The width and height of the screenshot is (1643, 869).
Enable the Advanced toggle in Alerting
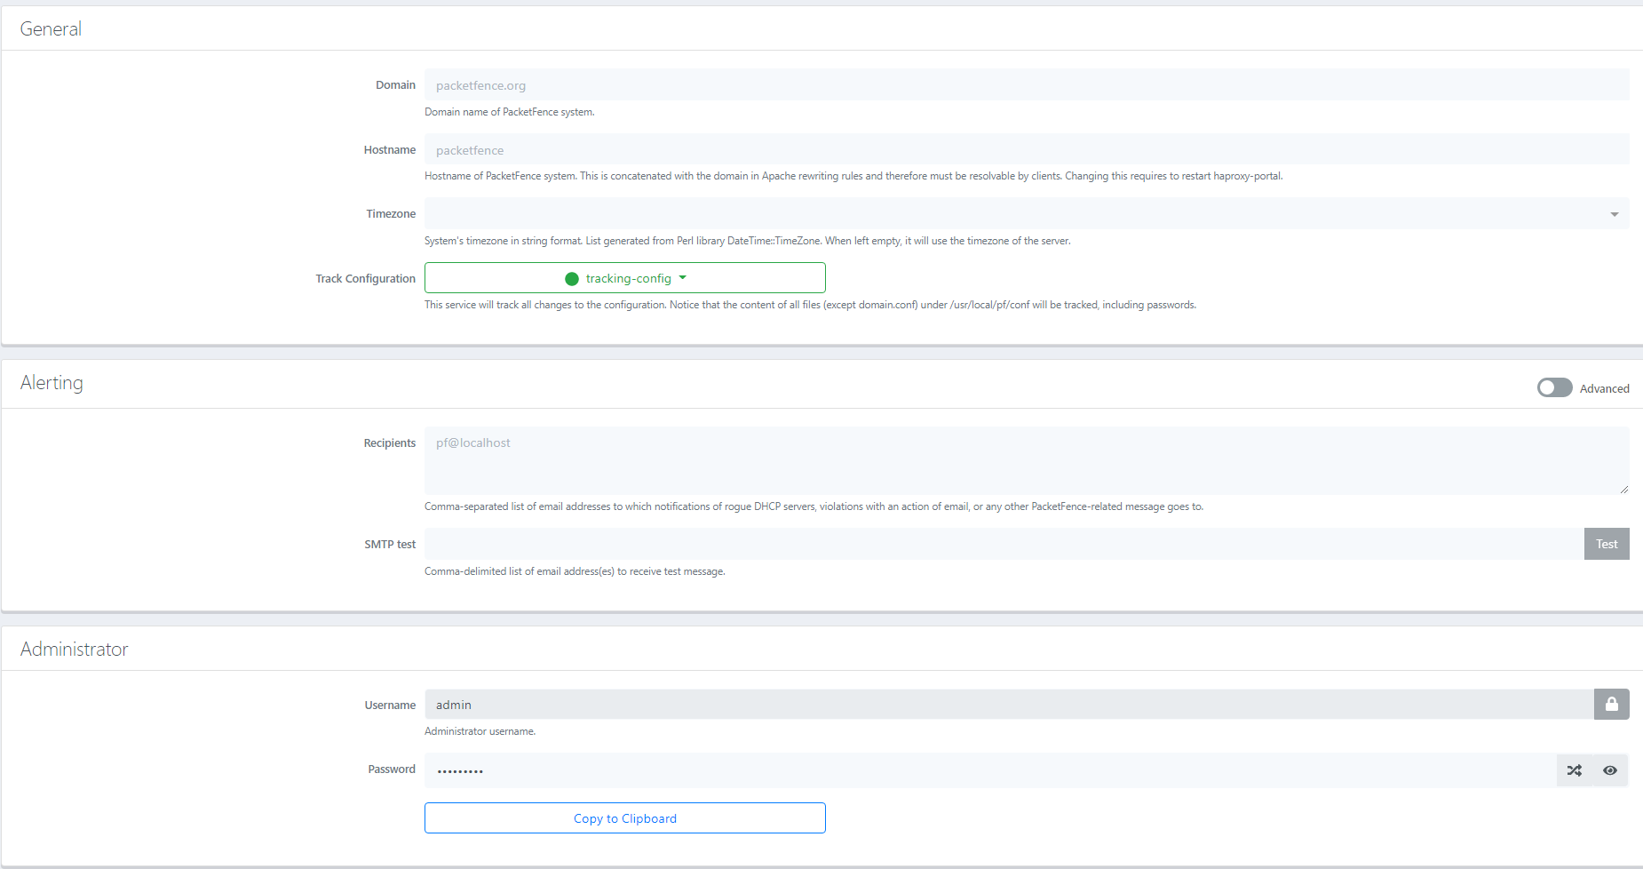click(x=1554, y=388)
